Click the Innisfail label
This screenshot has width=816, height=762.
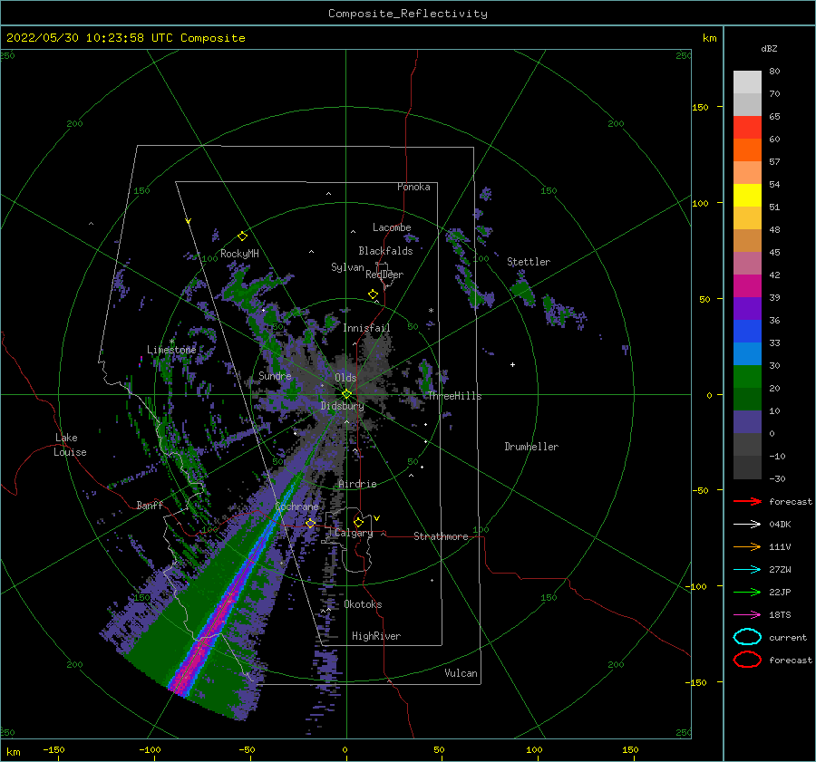(x=366, y=328)
